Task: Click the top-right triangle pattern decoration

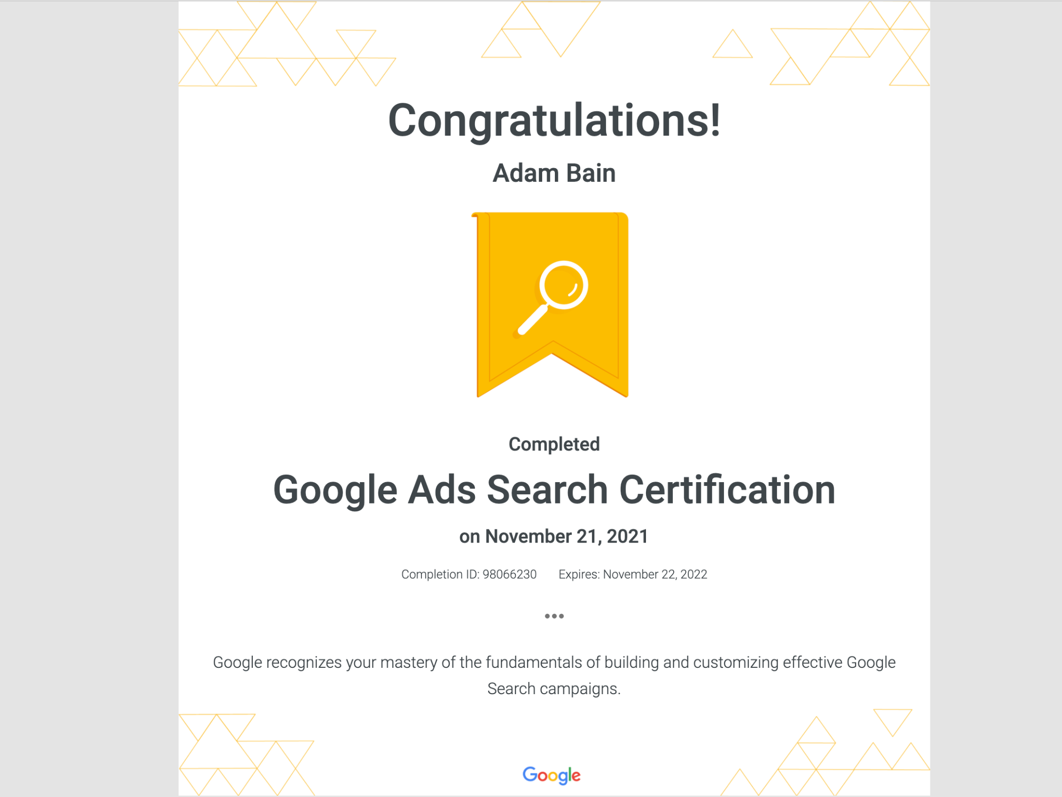Action: 821,44
